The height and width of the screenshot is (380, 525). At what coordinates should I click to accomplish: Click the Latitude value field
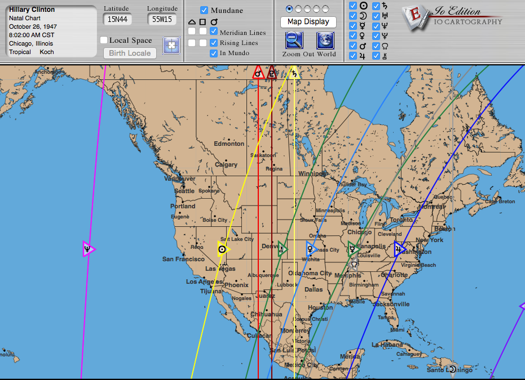(x=117, y=20)
